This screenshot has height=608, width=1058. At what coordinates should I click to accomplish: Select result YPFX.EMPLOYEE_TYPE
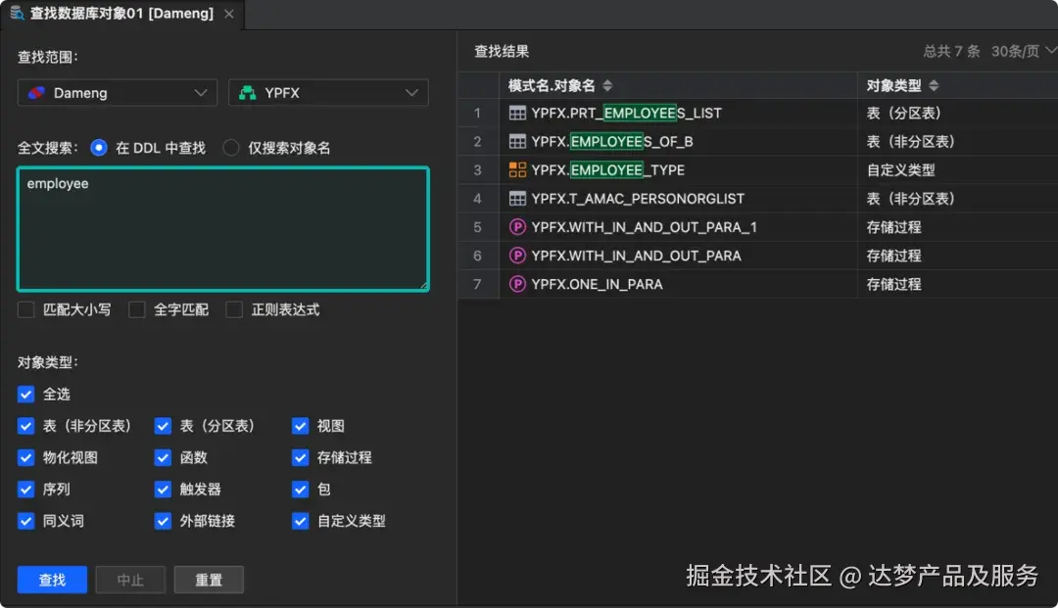pos(608,169)
